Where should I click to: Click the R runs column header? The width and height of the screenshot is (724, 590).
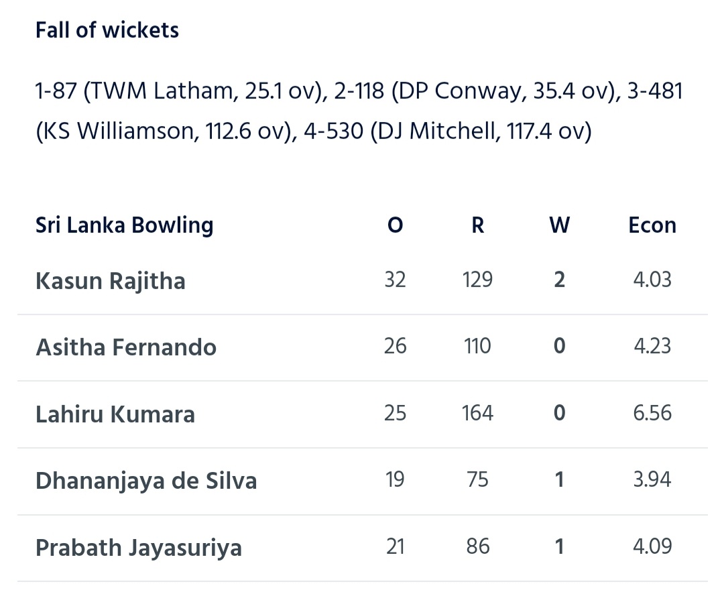pyautogui.click(x=478, y=225)
